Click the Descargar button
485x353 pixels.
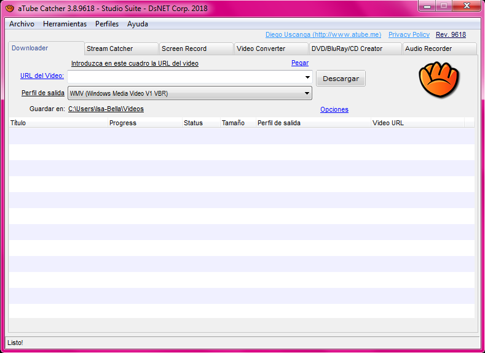pyautogui.click(x=341, y=79)
